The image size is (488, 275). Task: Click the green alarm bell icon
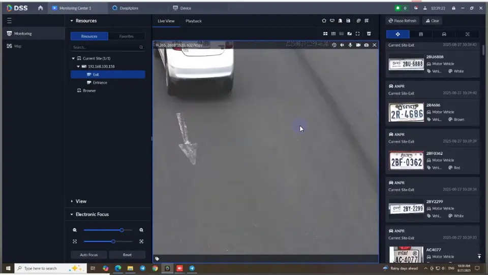(398, 8)
